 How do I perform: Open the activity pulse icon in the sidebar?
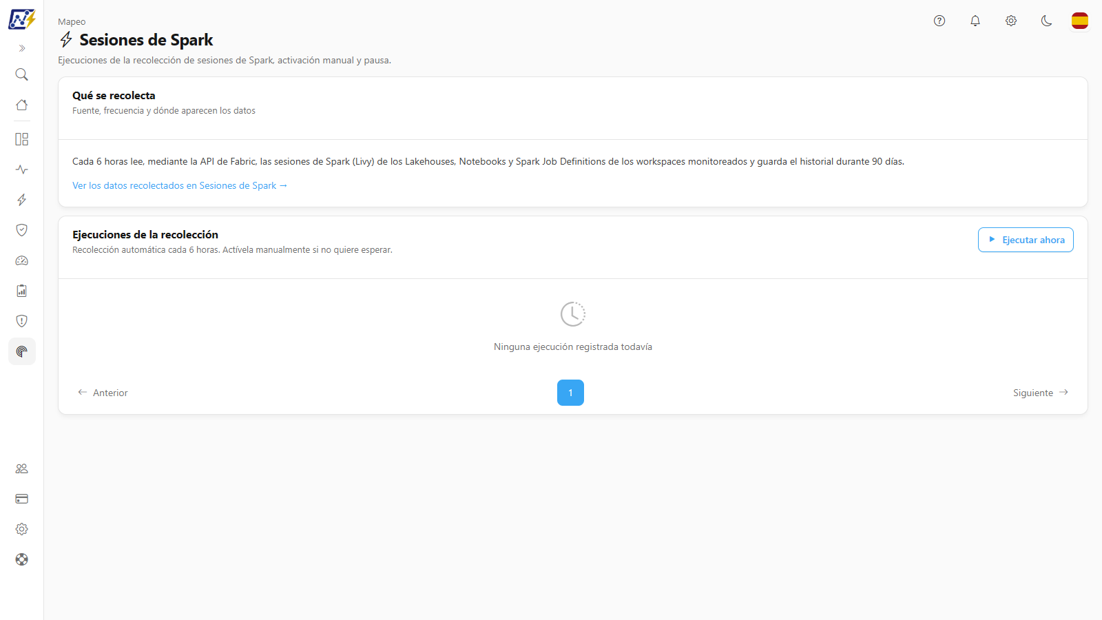pyautogui.click(x=22, y=169)
